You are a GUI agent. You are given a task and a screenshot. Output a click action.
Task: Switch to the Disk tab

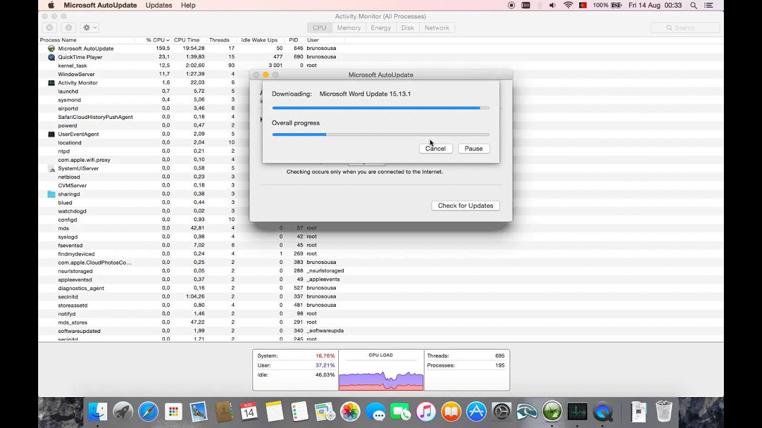[x=408, y=28]
